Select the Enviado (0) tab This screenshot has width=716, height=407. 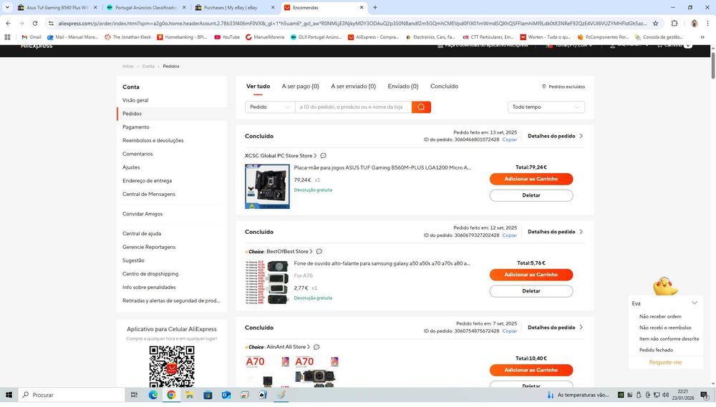point(402,87)
